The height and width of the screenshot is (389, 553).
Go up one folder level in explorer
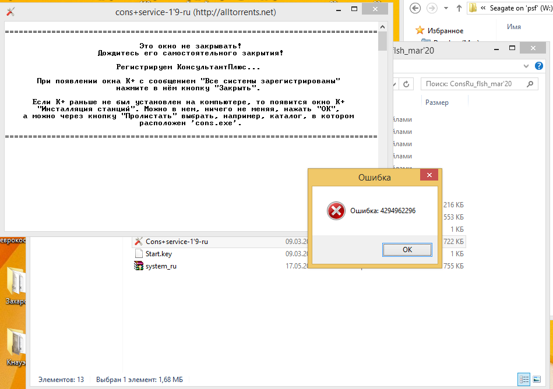pyautogui.click(x=459, y=8)
